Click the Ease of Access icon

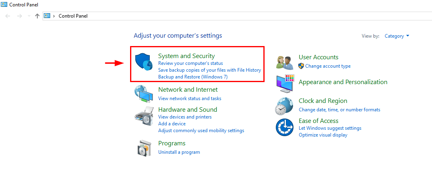[x=285, y=127]
